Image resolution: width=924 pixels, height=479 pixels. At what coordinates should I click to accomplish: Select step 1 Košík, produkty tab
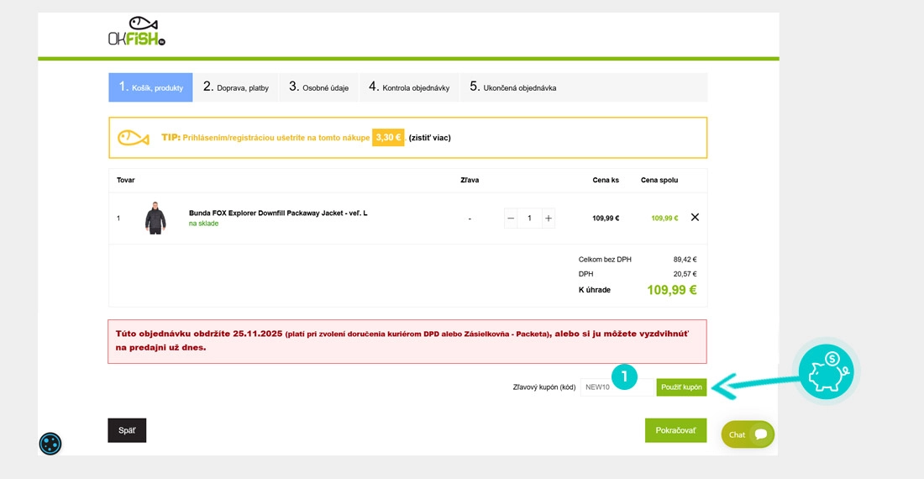150,87
